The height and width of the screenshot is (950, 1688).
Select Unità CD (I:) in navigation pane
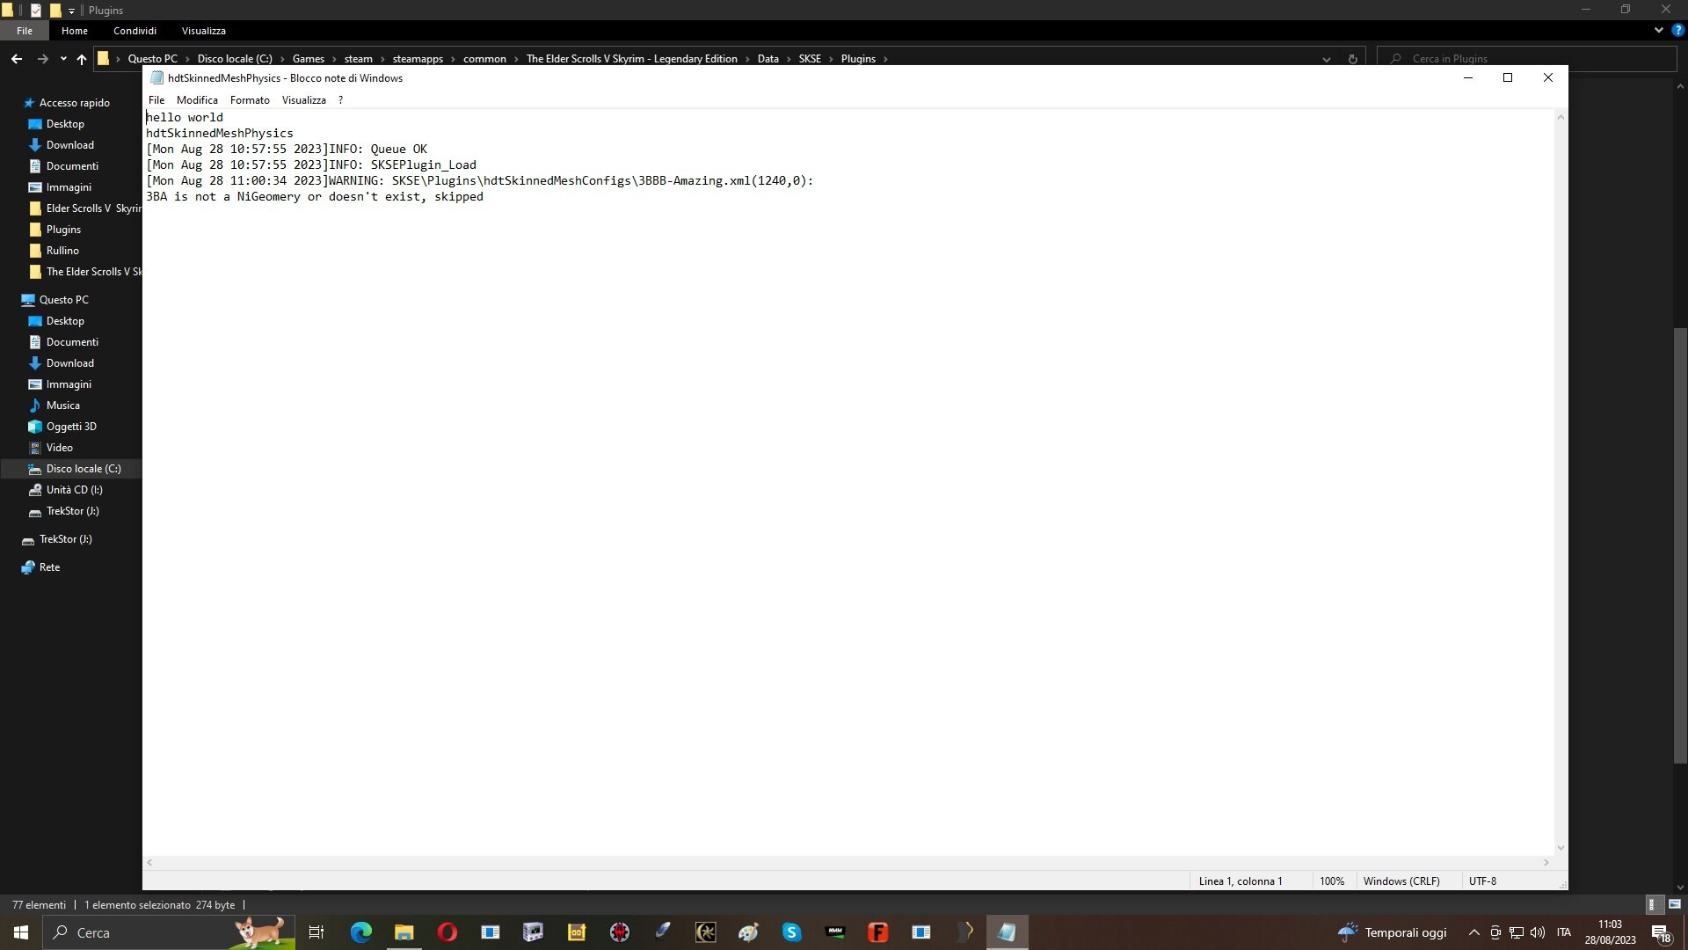[74, 490]
